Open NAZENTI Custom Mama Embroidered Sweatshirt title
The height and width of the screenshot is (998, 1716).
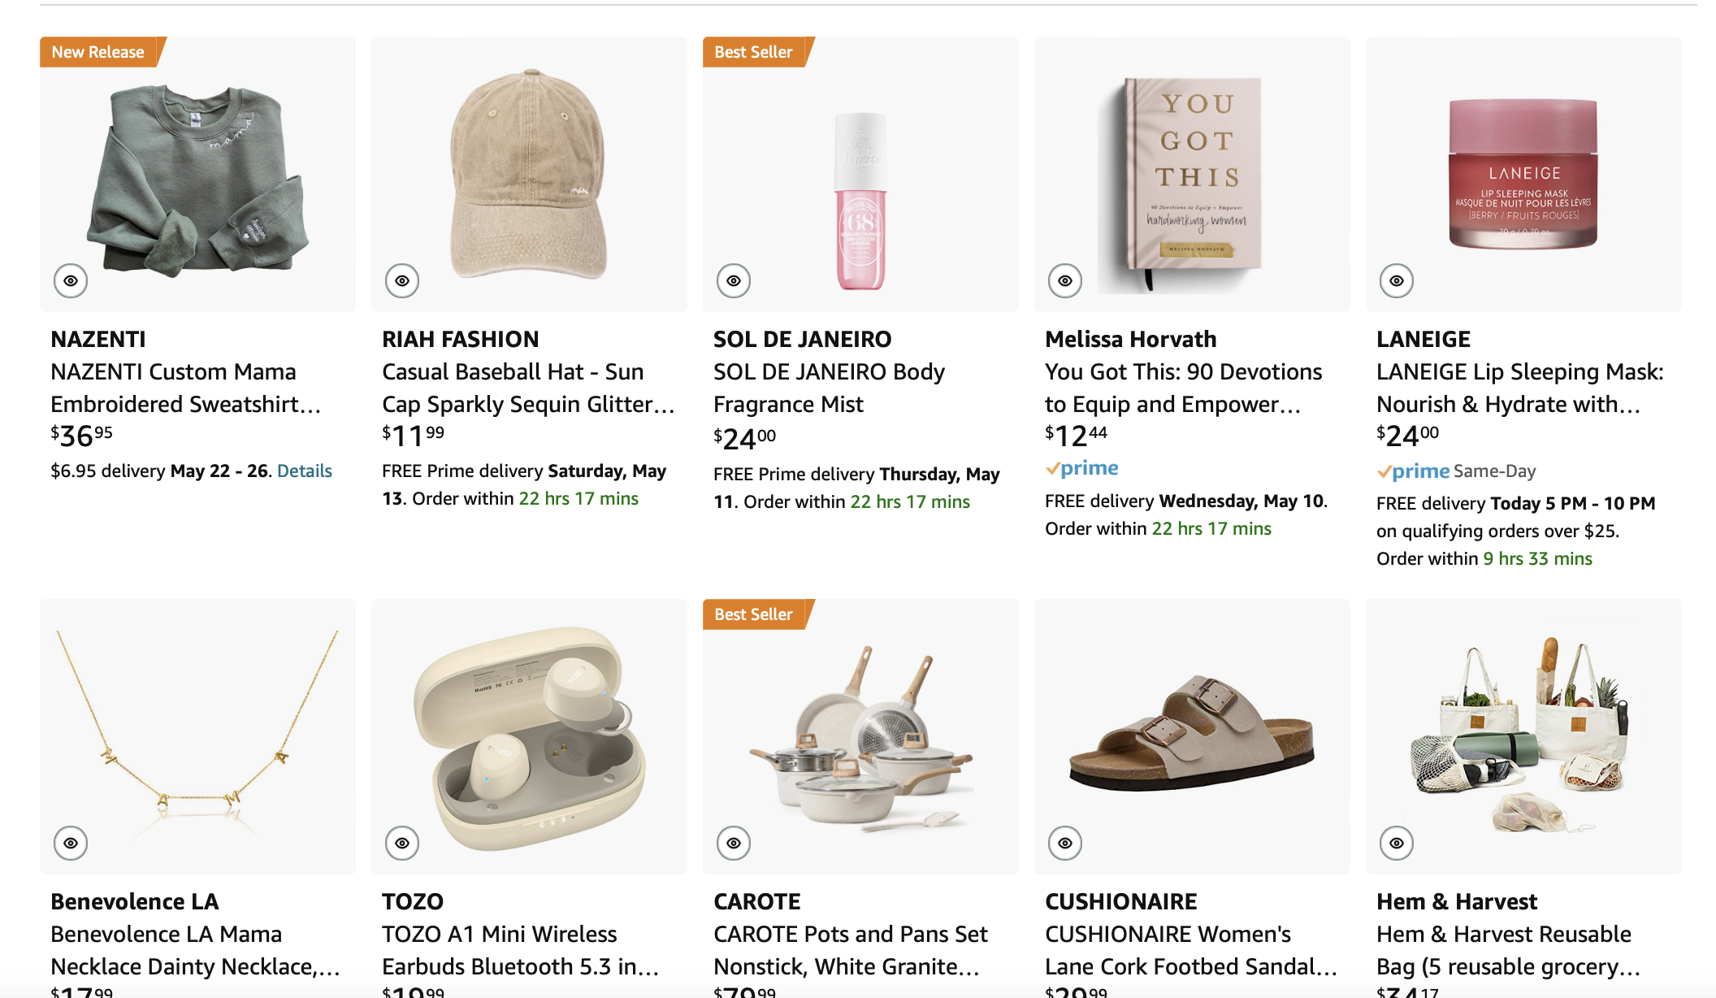[x=185, y=388]
